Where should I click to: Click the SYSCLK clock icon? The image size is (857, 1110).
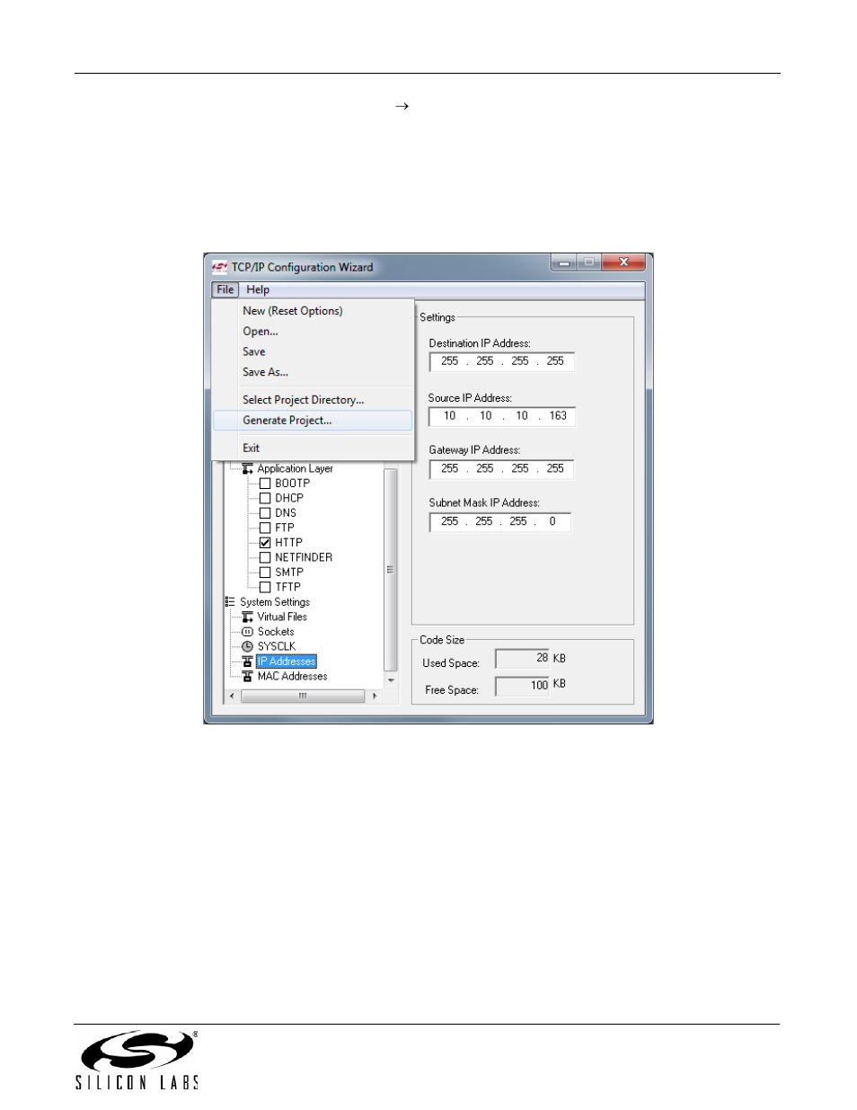[247, 647]
